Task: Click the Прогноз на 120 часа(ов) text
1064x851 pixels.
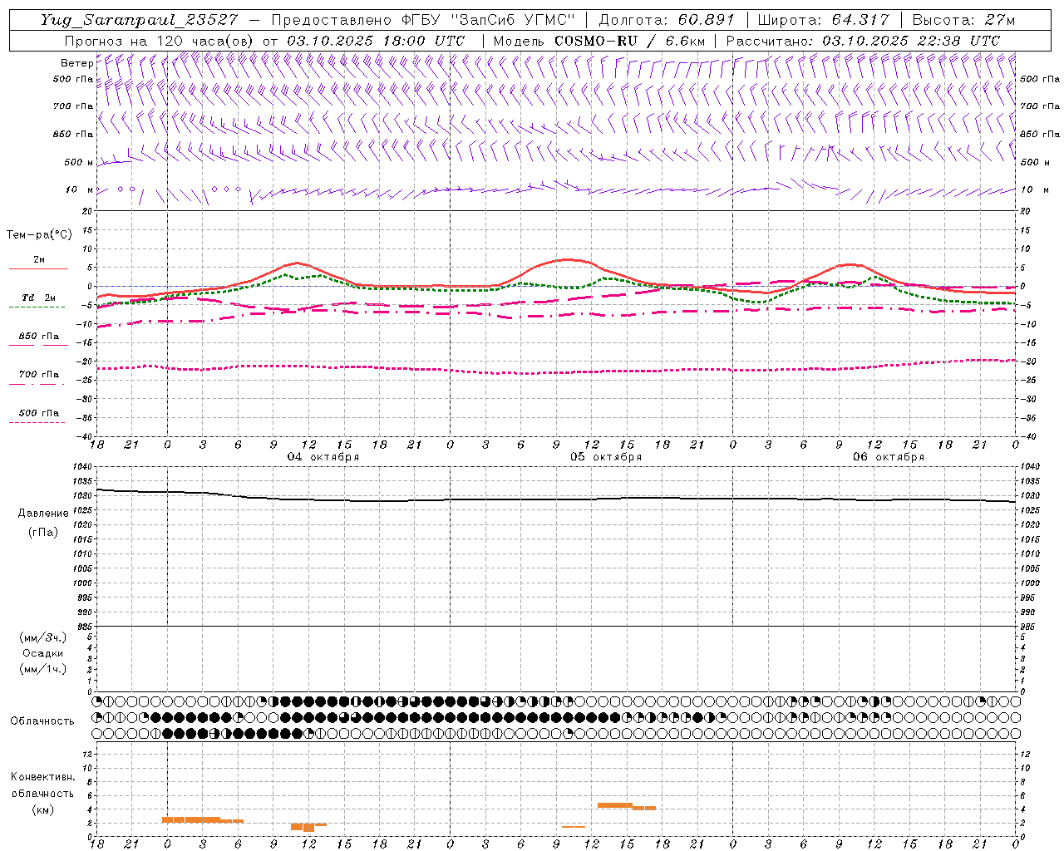Action: coord(160,41)
